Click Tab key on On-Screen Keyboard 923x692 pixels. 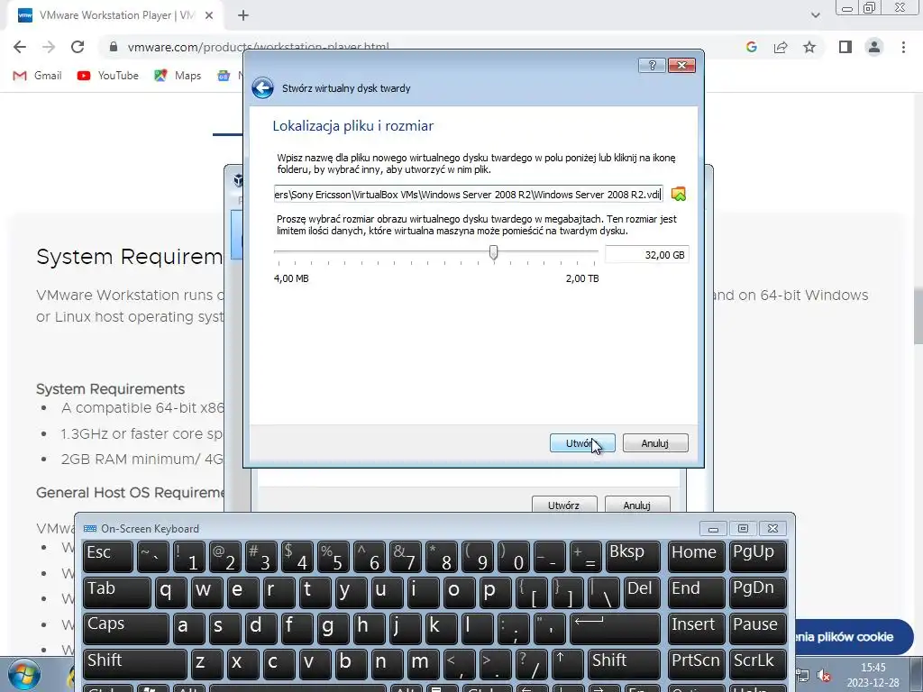[x=116, y=593]
